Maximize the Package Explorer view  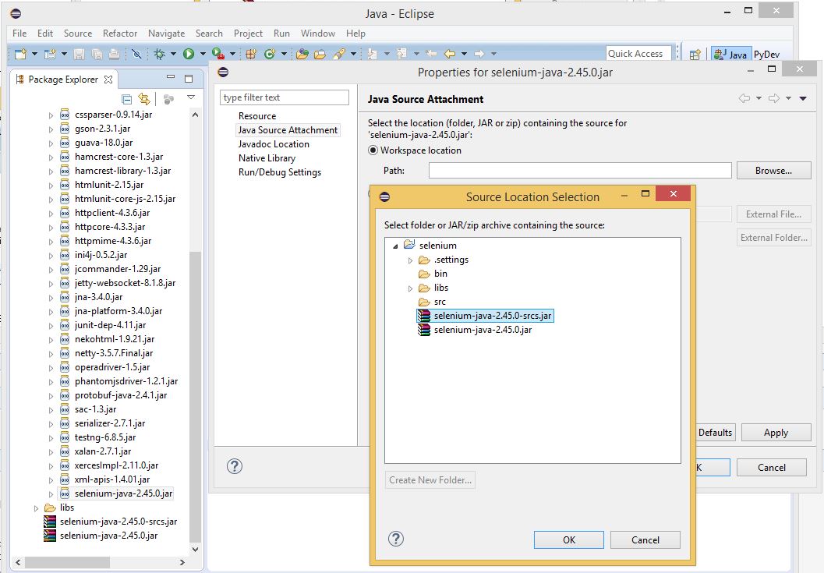click(x=189, y=78)
